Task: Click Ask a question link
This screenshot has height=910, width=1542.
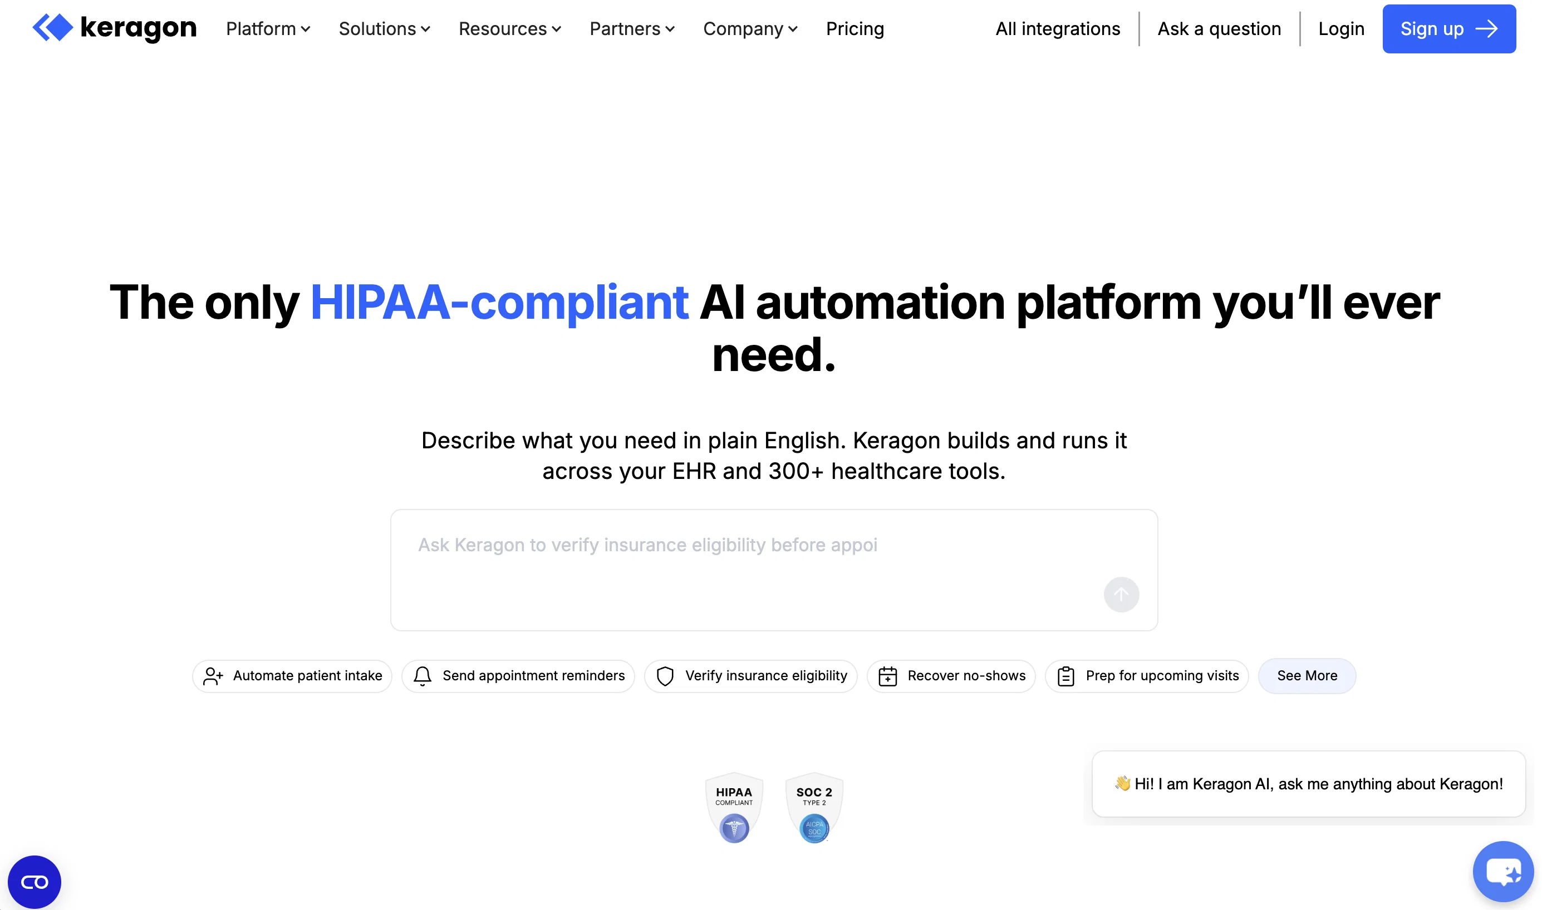Action: pos(1219,29)
